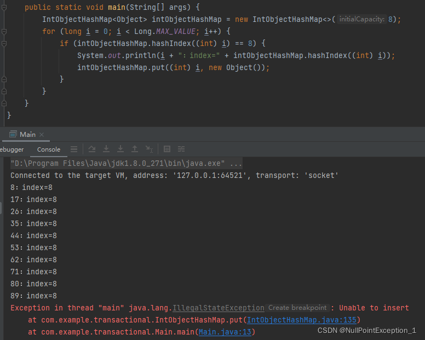
Task: Open the Main.java:13 stack trace link
Action: pos(225,332)
